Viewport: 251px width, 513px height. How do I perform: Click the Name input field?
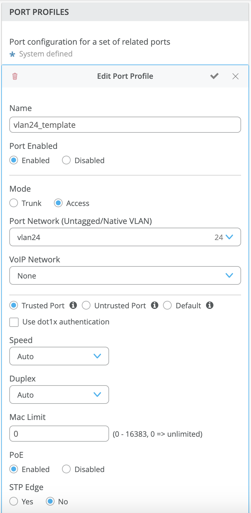pyautogui.click(x=125, y=125)
